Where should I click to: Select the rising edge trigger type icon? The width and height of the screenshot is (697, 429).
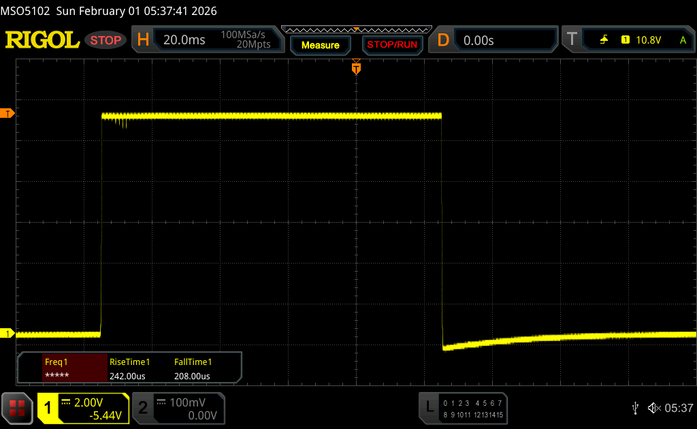pyautogui.click(x=604, y=40)
